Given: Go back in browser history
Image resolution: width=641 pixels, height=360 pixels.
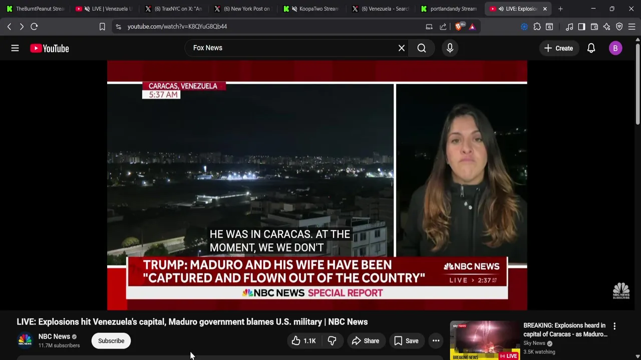Looking at the screenshot, I should (9, 26).
